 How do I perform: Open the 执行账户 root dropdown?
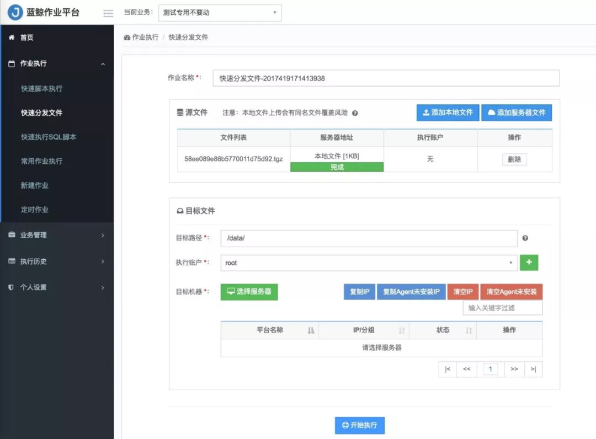click(x=369, y=263)
